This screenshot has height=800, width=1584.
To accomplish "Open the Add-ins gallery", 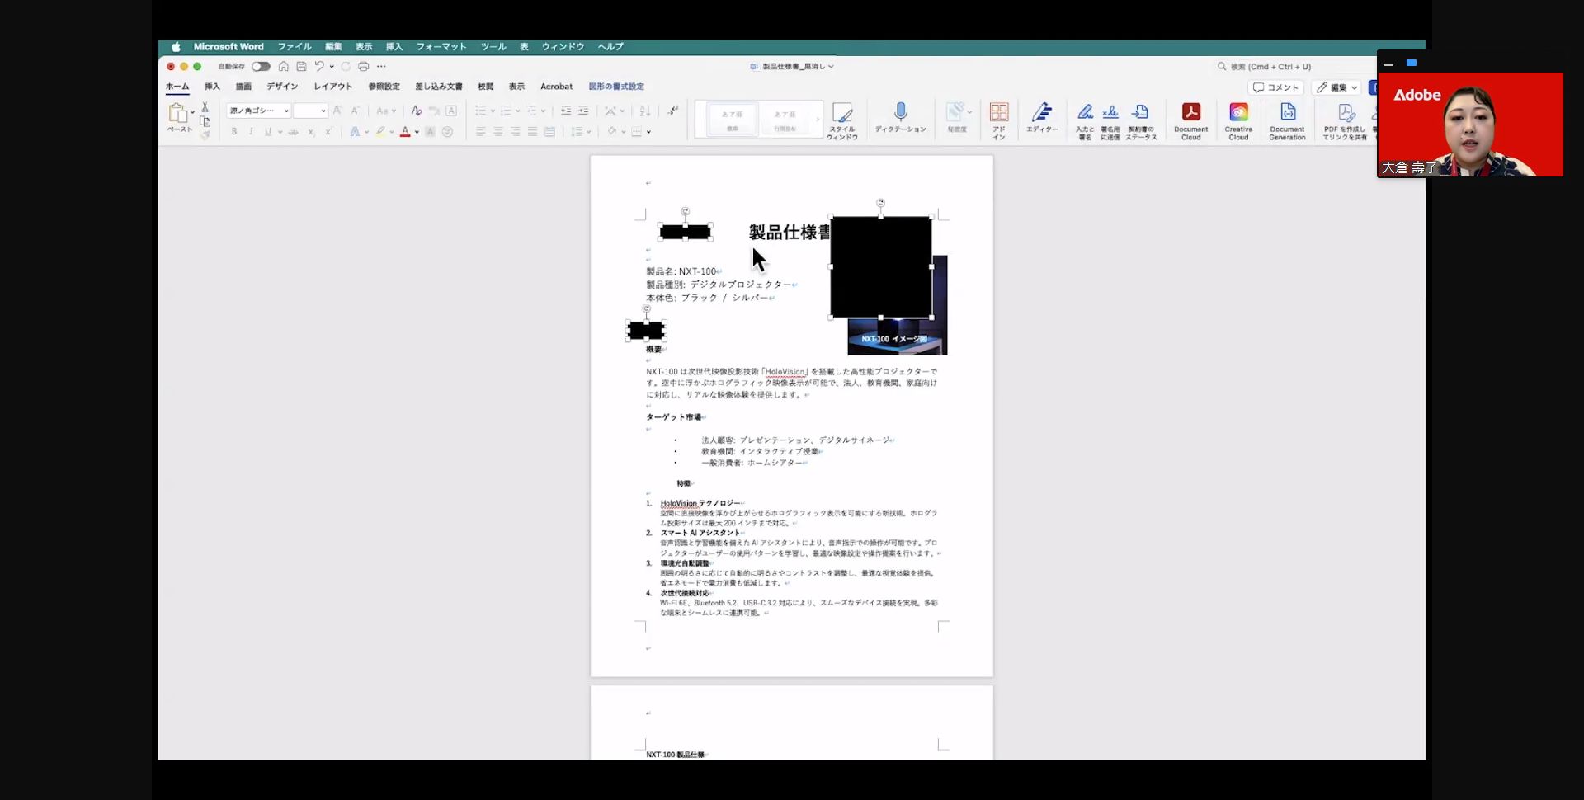I will pyautogui.click(x=999, y=120).
